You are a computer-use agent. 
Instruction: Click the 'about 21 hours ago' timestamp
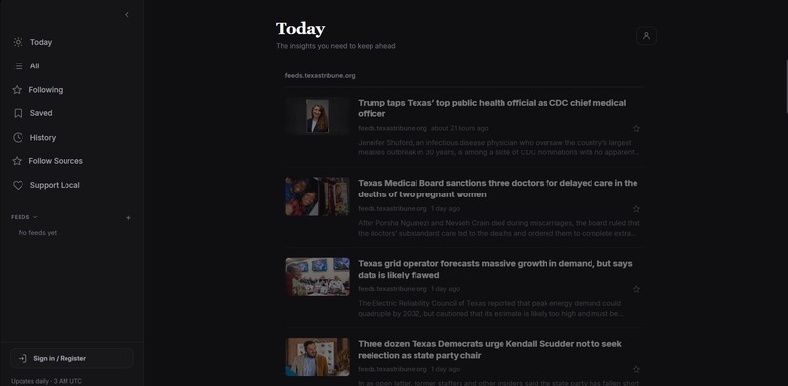[460, 128]
